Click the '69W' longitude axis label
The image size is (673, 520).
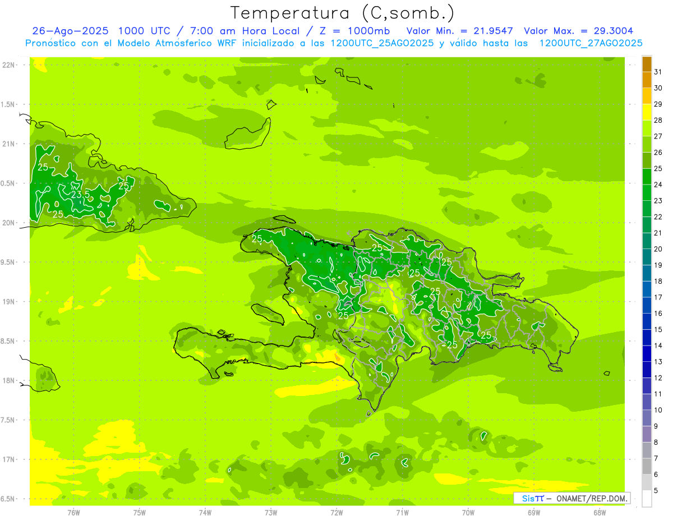click(x=534, y=513)
